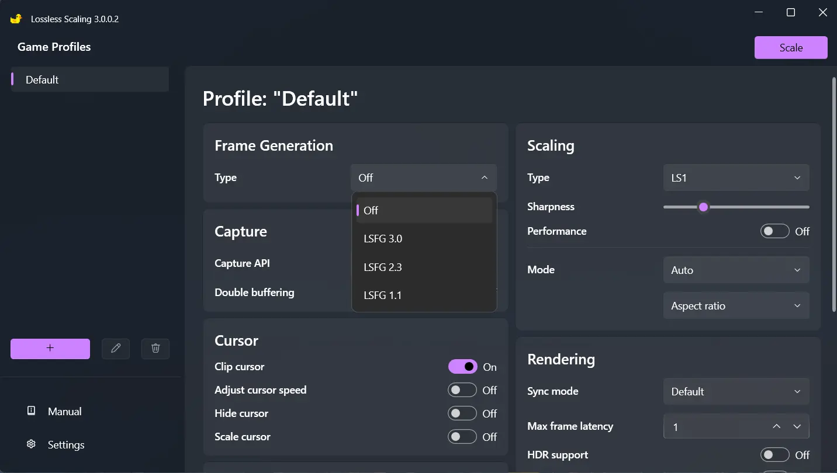Open the Scaling Type dropdown showing LS1
This screenshot has width=837, height=473.
736,178
